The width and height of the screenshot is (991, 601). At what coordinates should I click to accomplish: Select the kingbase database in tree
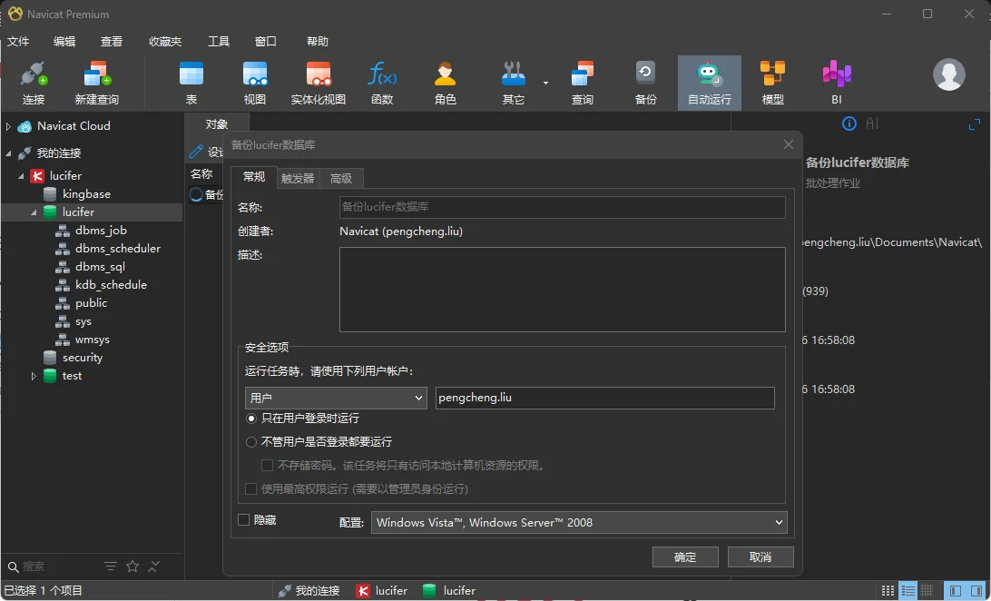tap(86, 194)
